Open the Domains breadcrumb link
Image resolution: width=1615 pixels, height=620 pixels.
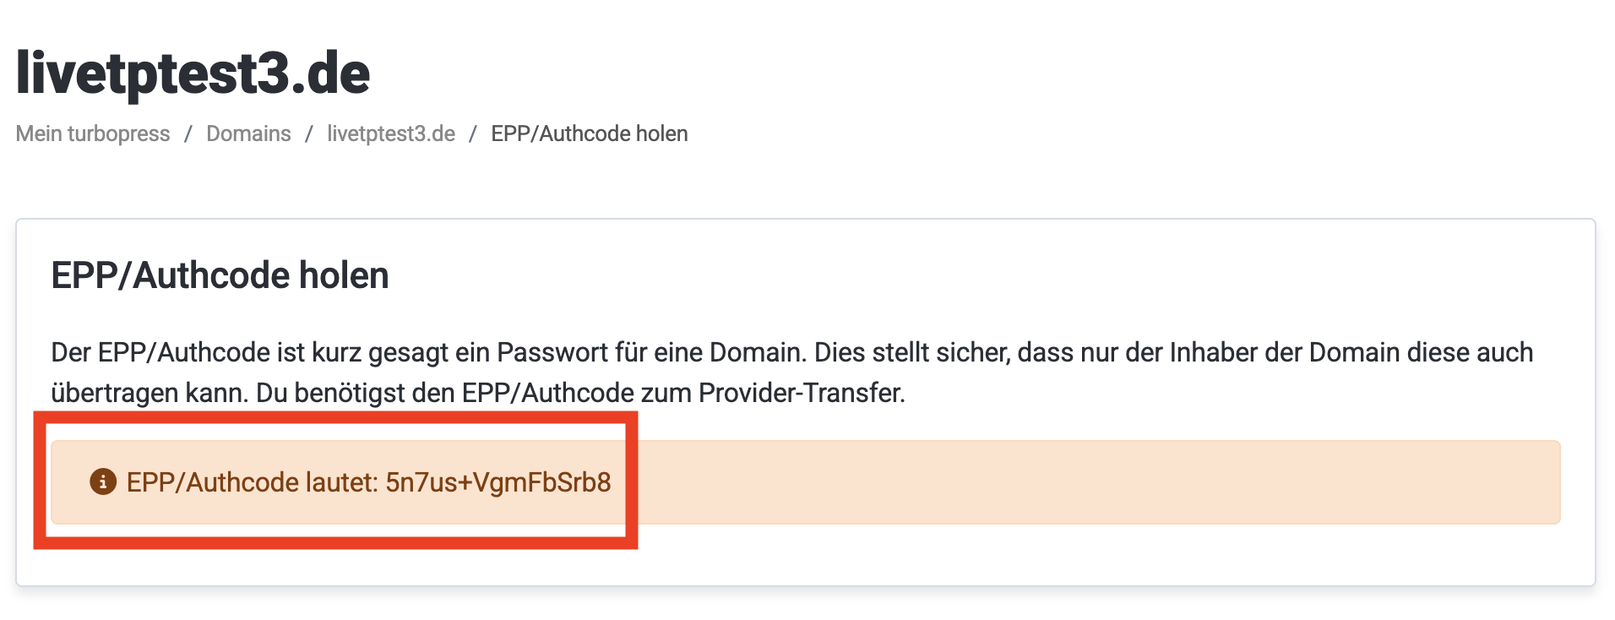point(248,133)
